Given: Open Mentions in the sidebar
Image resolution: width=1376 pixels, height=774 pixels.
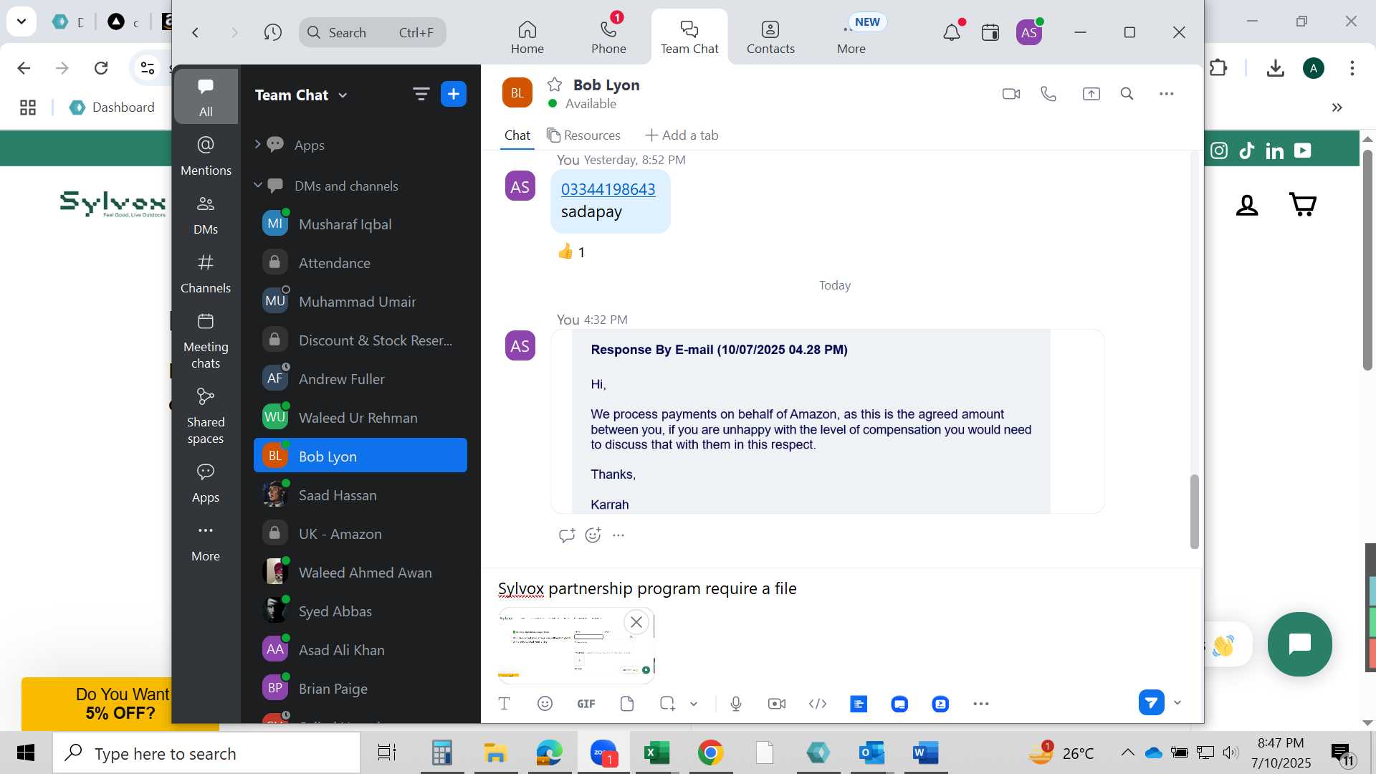Looking at the screenshot, I should pyautogui.click(x=206, y=156).
